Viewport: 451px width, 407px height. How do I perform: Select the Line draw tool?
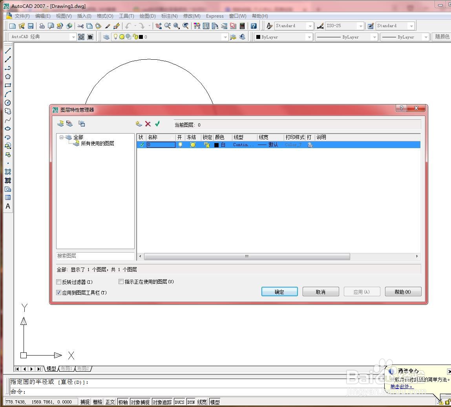8,51
